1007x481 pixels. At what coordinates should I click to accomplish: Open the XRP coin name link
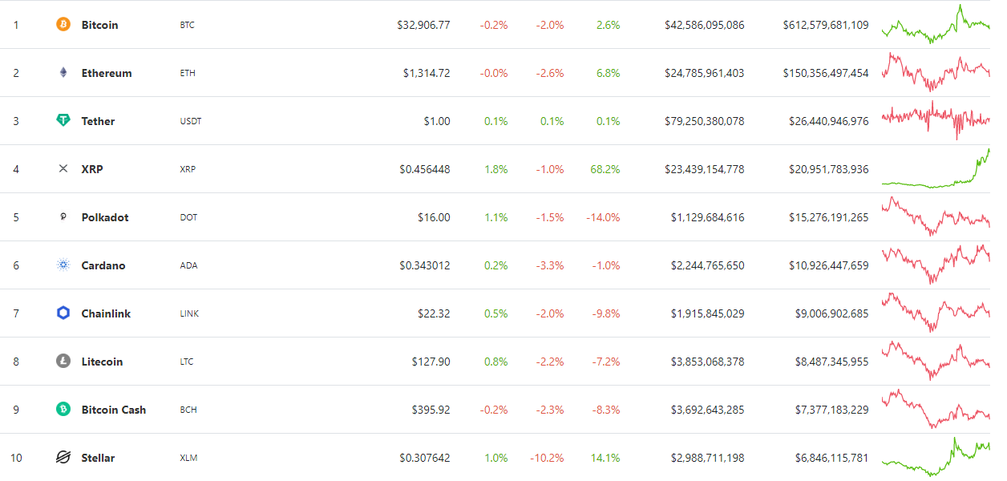(x=92, y=169)
